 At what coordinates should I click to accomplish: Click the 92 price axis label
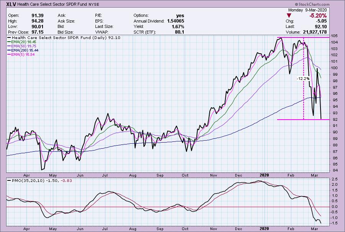335,119
